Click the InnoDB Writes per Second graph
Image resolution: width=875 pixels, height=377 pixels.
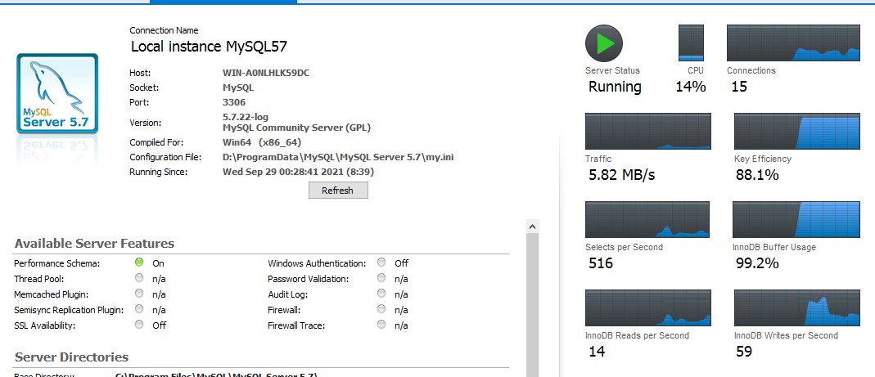[x=796, y=307]
